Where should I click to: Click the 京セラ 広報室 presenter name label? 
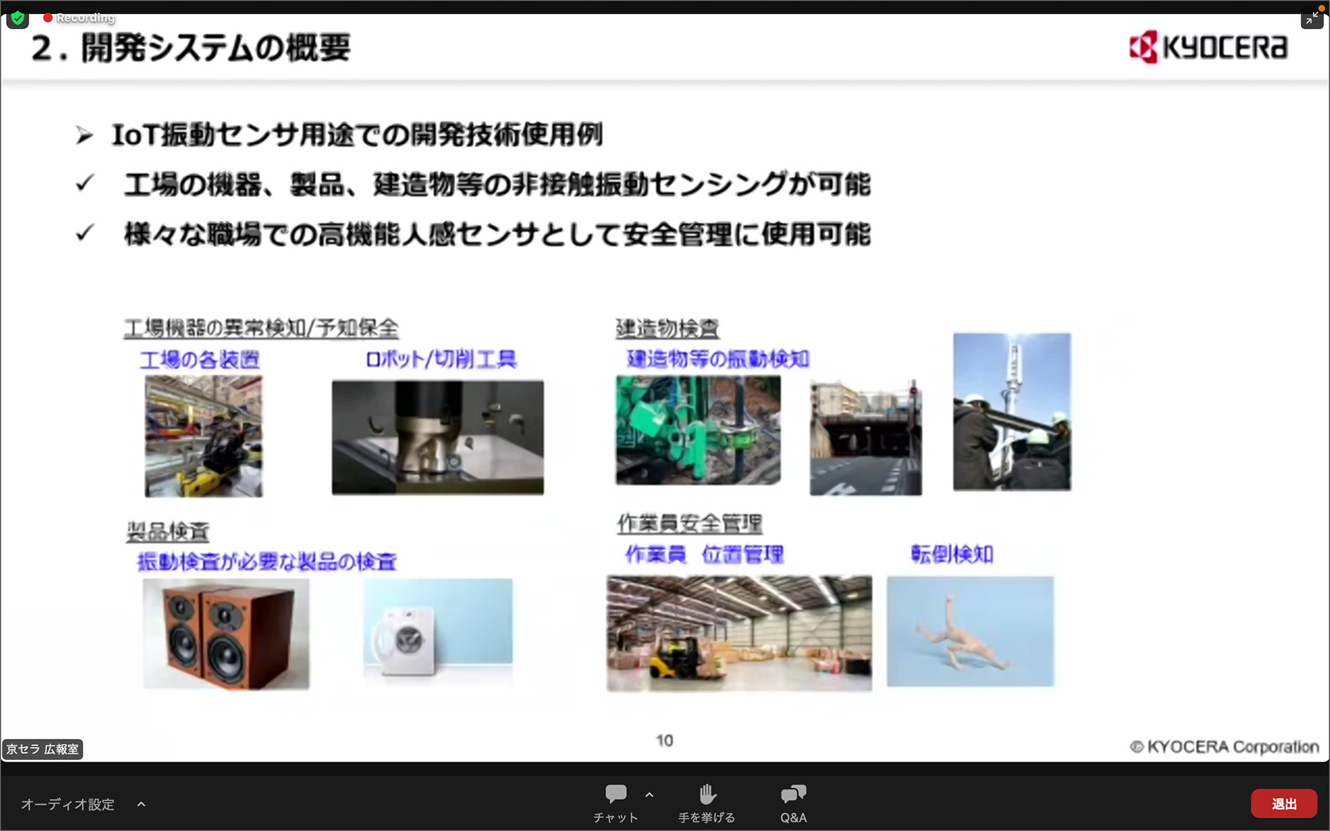[x=43, y=749]
